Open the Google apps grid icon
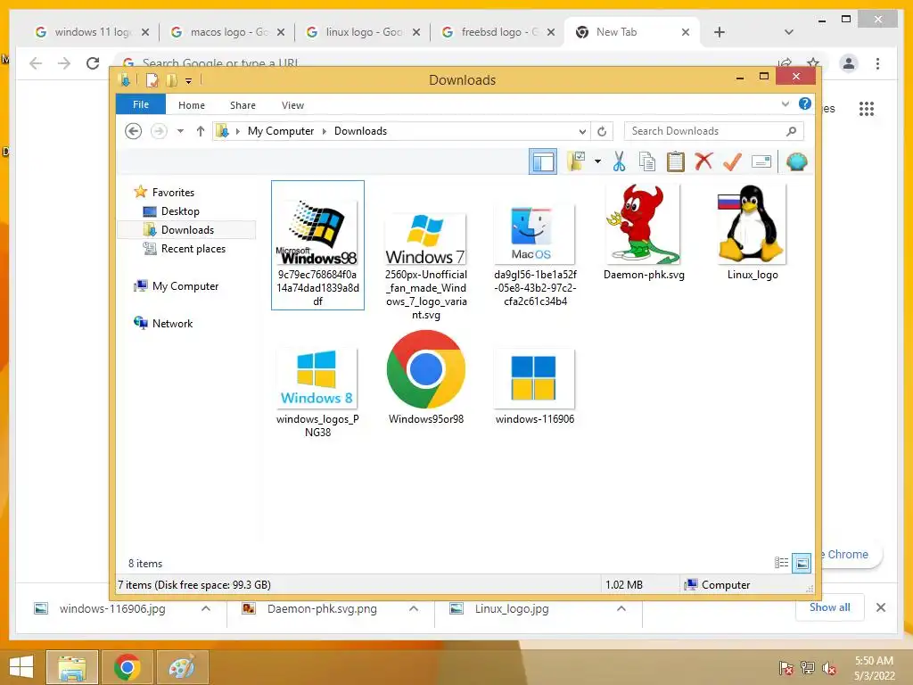The image size is (913, 685). [867, 108]
